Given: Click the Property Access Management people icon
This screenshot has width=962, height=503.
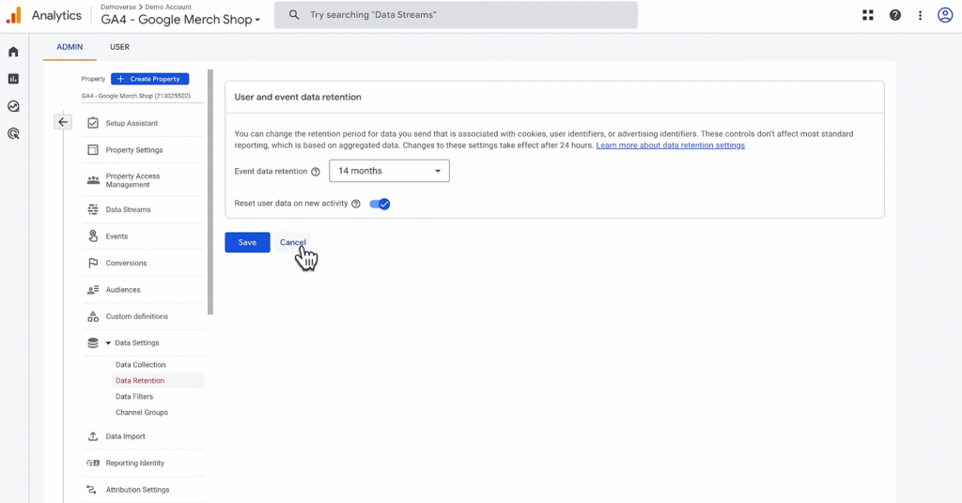Looking at the screenshot, I should click(x=93, y=180).
